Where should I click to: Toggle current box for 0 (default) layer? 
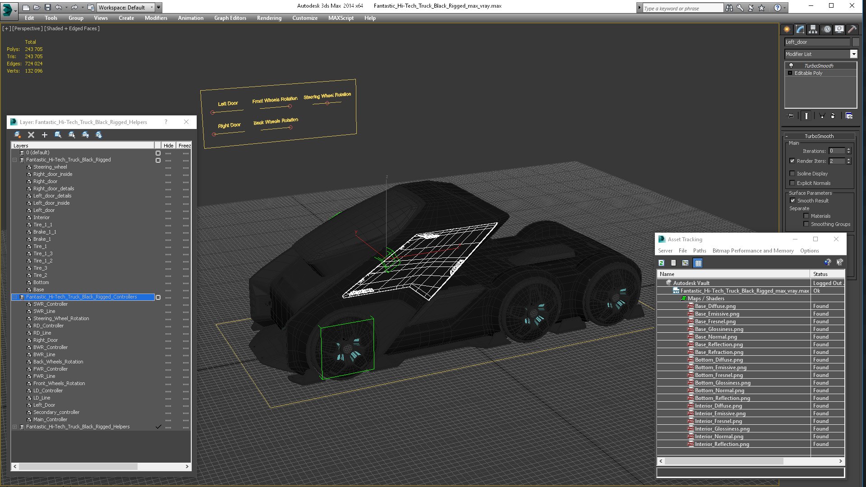click(x=158, y=153)
